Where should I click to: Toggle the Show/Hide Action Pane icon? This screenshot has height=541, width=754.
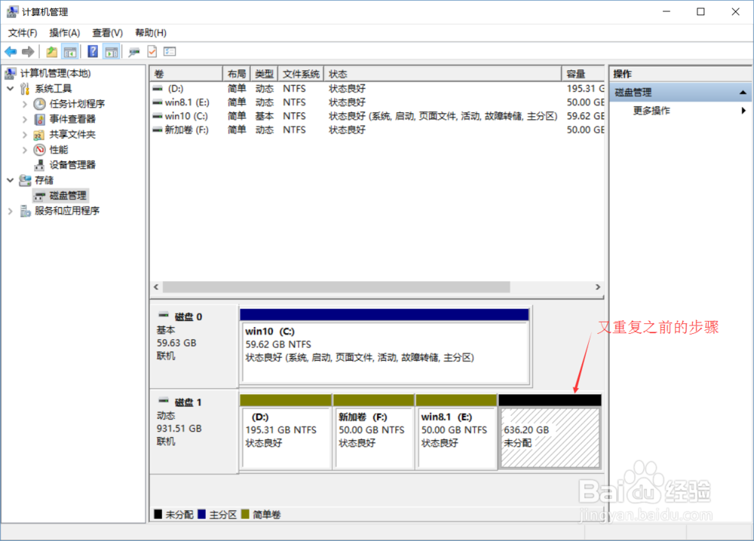point(111,51)
